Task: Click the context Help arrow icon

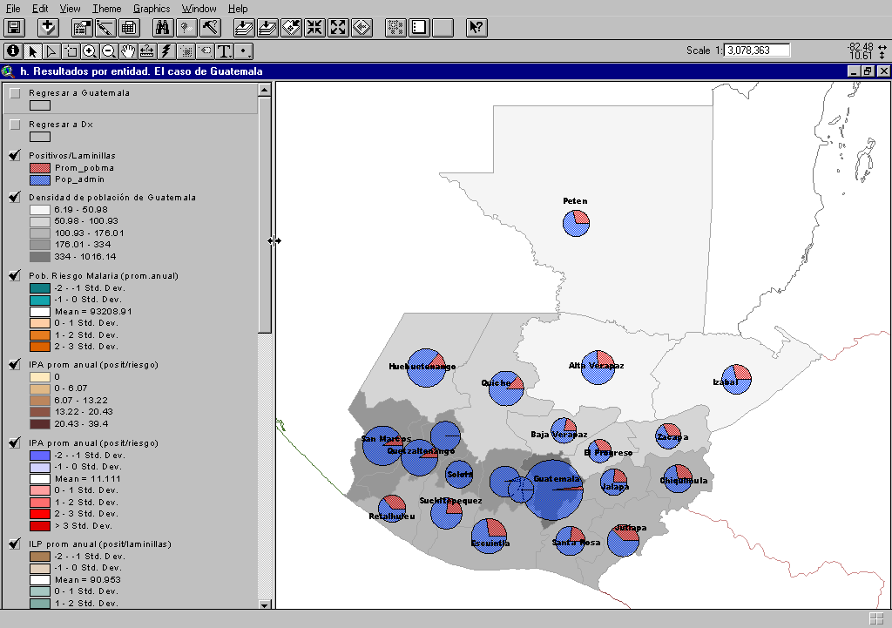Action: 476,28
